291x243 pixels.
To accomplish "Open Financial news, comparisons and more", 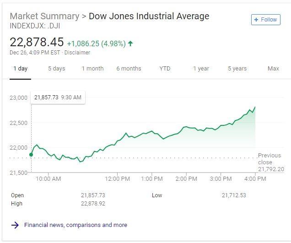I will [75, 225].
